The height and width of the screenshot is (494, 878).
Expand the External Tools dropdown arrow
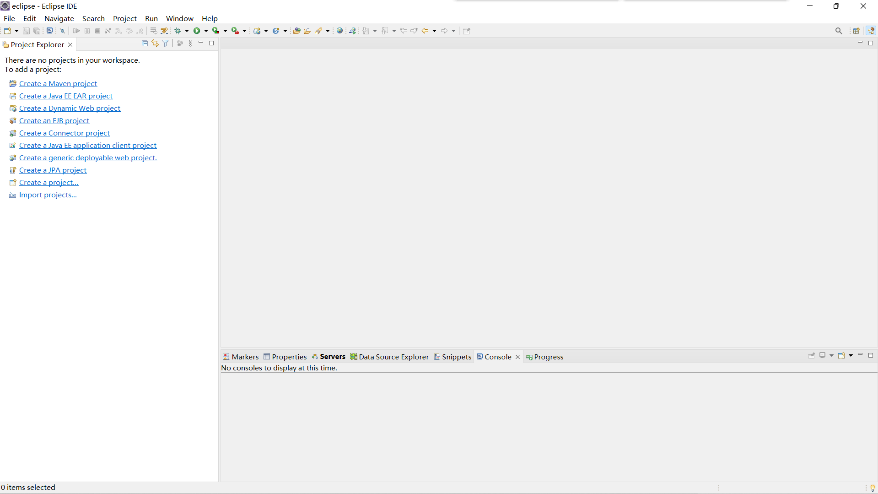(244, 31)
